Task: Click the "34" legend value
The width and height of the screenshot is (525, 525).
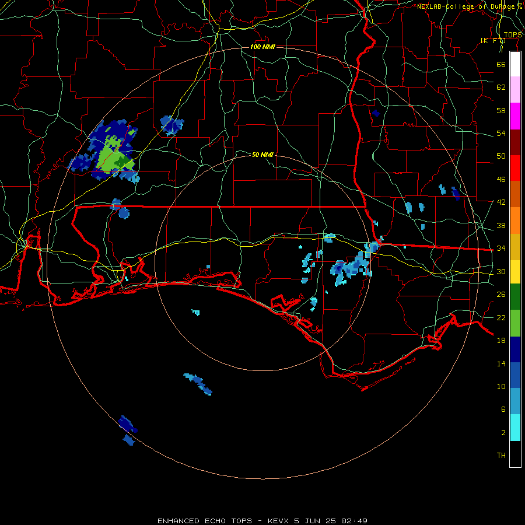Action: 501,249
